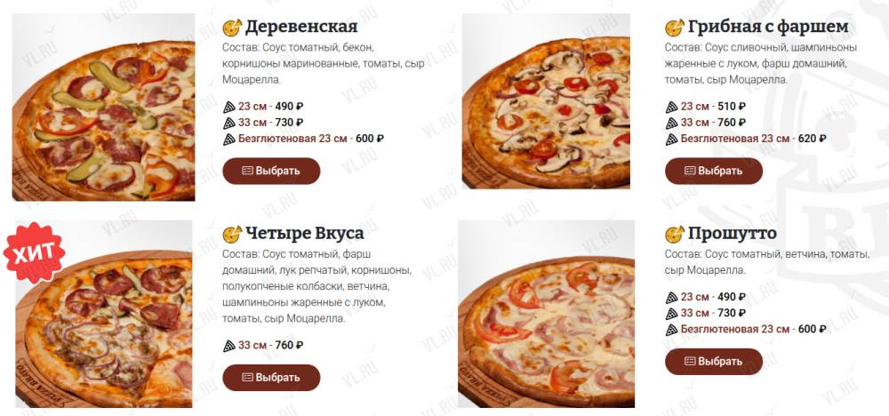The image size is (889, 416).
Task: Click slice icon for Грибная 33 см
Action: click(x=672, y=123)
